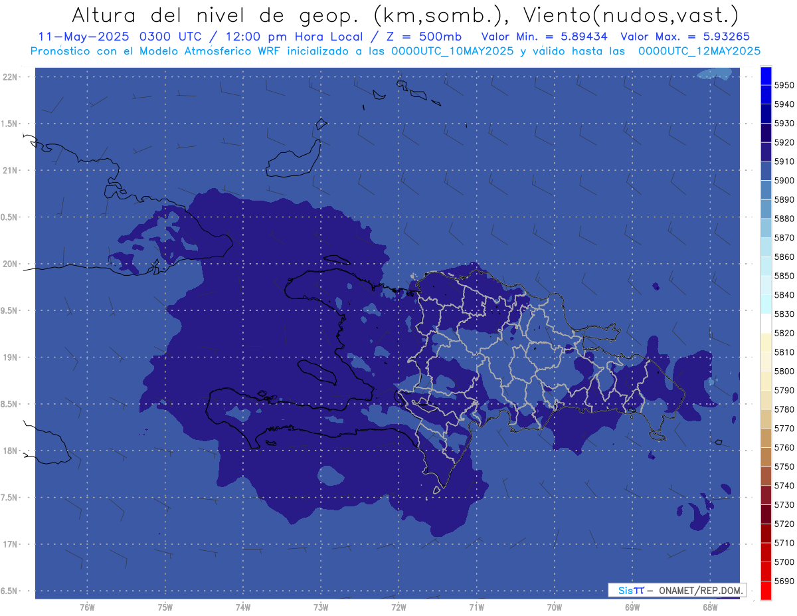Click the '18N' latitude label
The image size is (797, 616).
click(11, 451)
